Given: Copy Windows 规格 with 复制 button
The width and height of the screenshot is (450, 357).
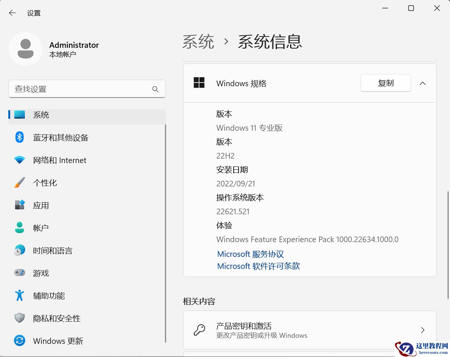Looking at the screenshot, I should click(386, 83).
